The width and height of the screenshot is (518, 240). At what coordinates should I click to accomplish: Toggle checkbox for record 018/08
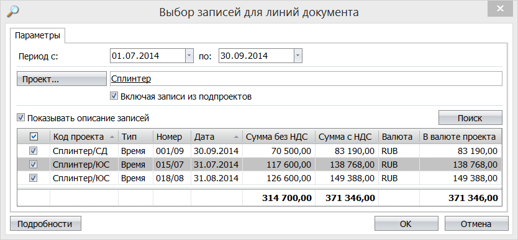(x=34, y=178)
